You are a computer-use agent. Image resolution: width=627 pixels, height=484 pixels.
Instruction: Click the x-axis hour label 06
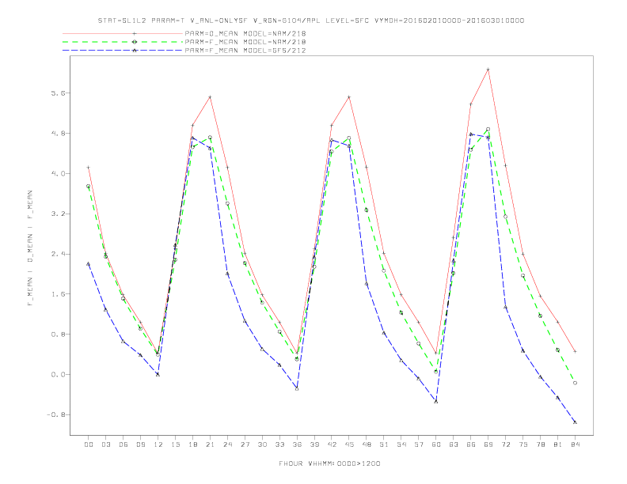point(123,444)
